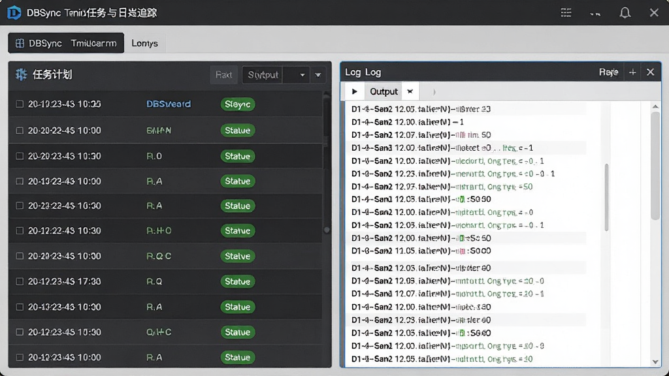Click the round handle on task list divider
Viewport: 669px width, 376px height.
[x=327, y=230]
